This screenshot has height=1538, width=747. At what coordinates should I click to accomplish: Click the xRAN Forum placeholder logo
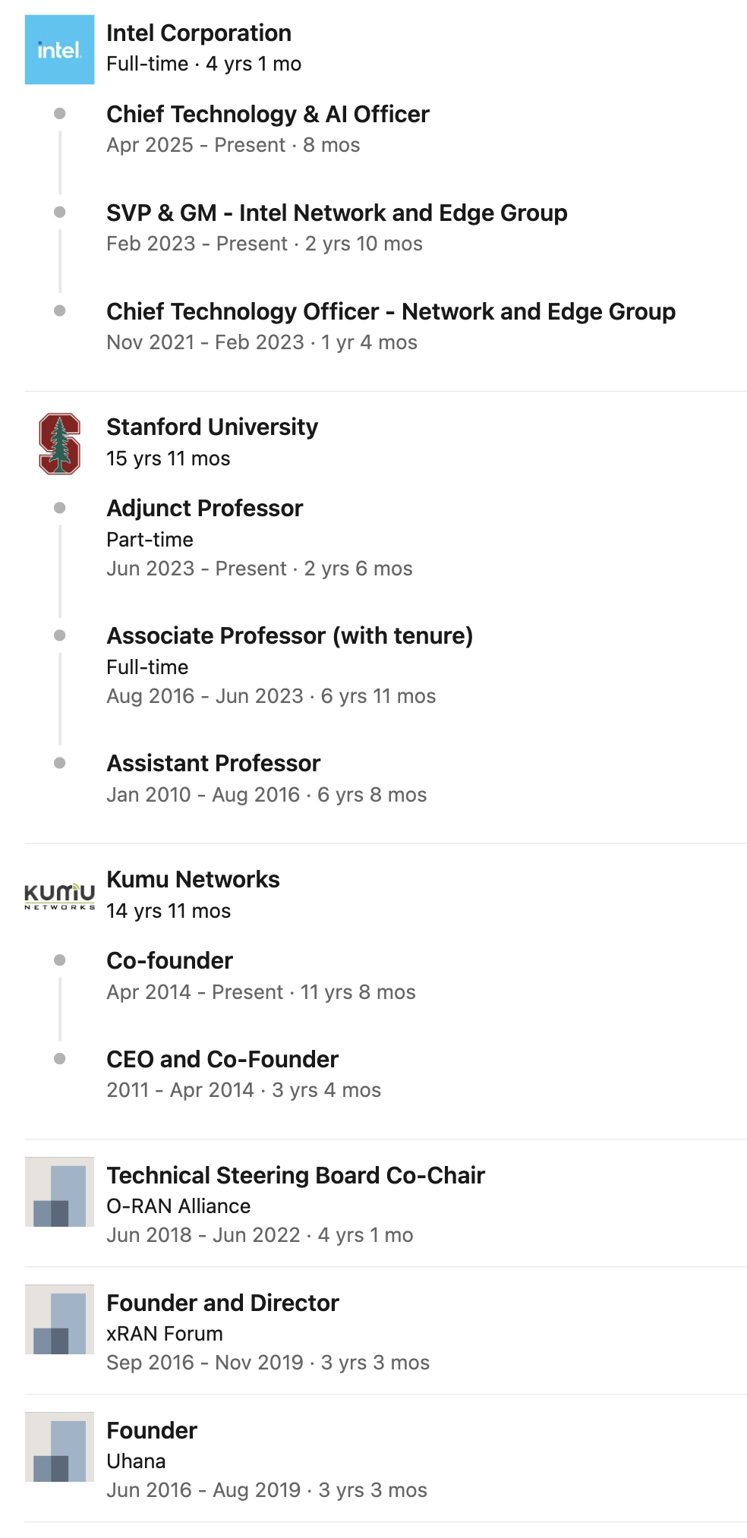click(59, 1319)
